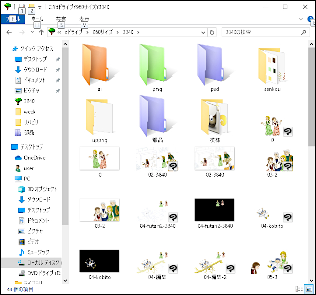This screenshot has width=316, height=295.
Task: Click navigation pane scroll down arrow
Action: point(65,280)
